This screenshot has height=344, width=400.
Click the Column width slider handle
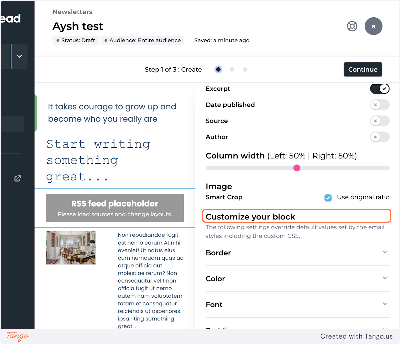(x=297, y=168)
